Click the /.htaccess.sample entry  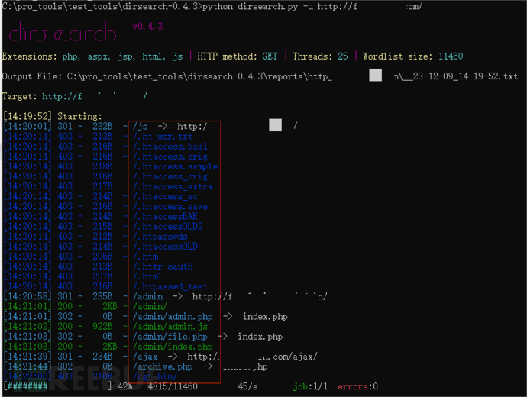click(x=175, y=166)
